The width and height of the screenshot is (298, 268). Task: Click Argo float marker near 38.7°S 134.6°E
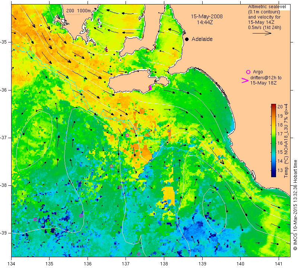point(35,219)
